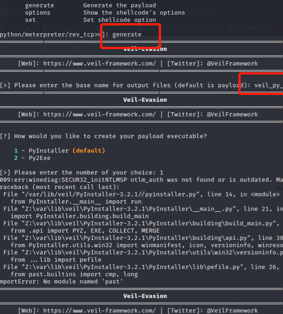Click 'import PyInstaller.building.build_main'
Viewport: 283px width, 314px height.
click(x=80, y=216)
